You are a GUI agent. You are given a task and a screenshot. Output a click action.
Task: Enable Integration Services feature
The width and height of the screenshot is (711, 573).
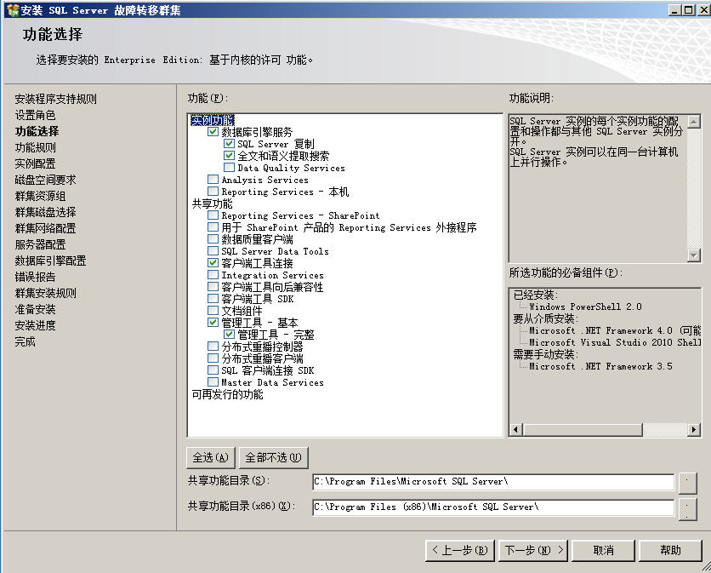point(213,275)
